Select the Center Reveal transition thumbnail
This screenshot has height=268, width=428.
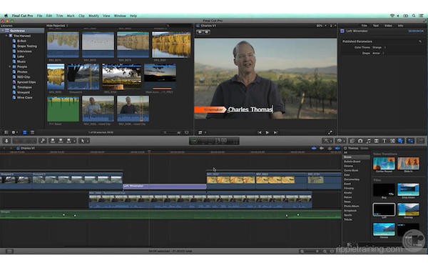point(384,164)
